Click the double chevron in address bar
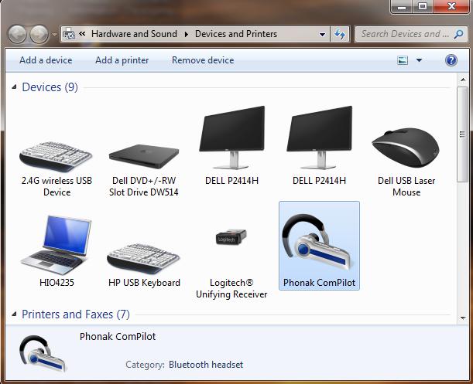The width and height of the screenshot is (473, 384). point(82,33)
